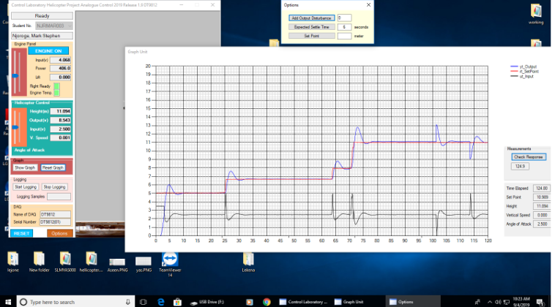Image resolution: width=555 pixels, height=307 pixels.
Task: Click the Chrome icon in taskbar
Action: tap(267, 301)
